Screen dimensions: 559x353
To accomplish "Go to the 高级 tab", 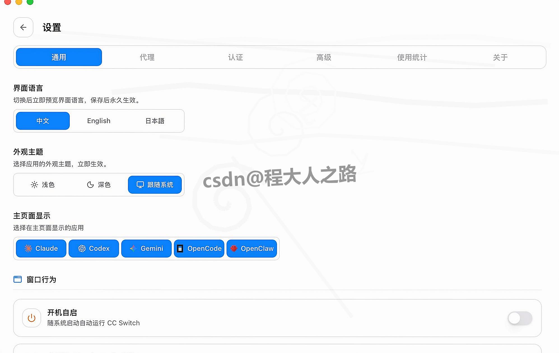I will click(x=324, y=57).
